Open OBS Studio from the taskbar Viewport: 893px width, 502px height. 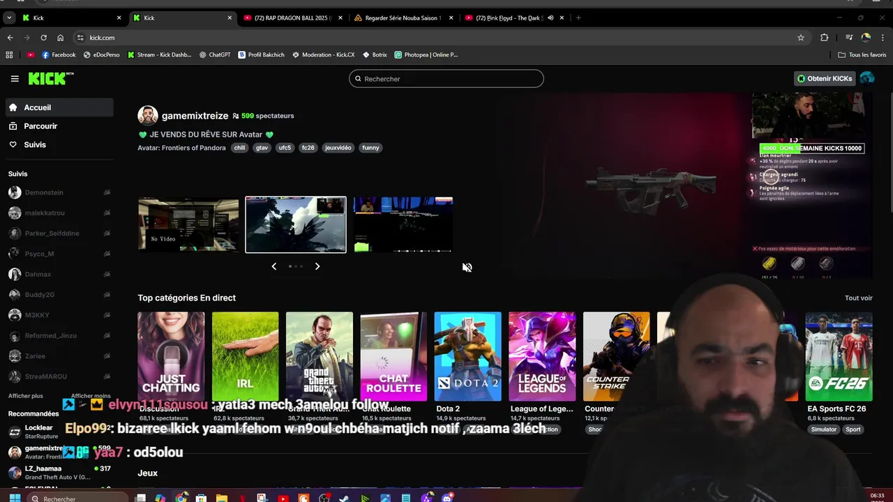324,499
